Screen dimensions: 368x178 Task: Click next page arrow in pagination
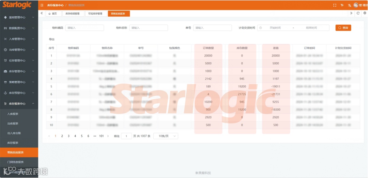(108, 136)
